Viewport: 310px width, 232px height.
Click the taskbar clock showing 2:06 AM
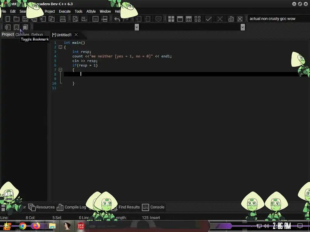[x=282, y=226]
